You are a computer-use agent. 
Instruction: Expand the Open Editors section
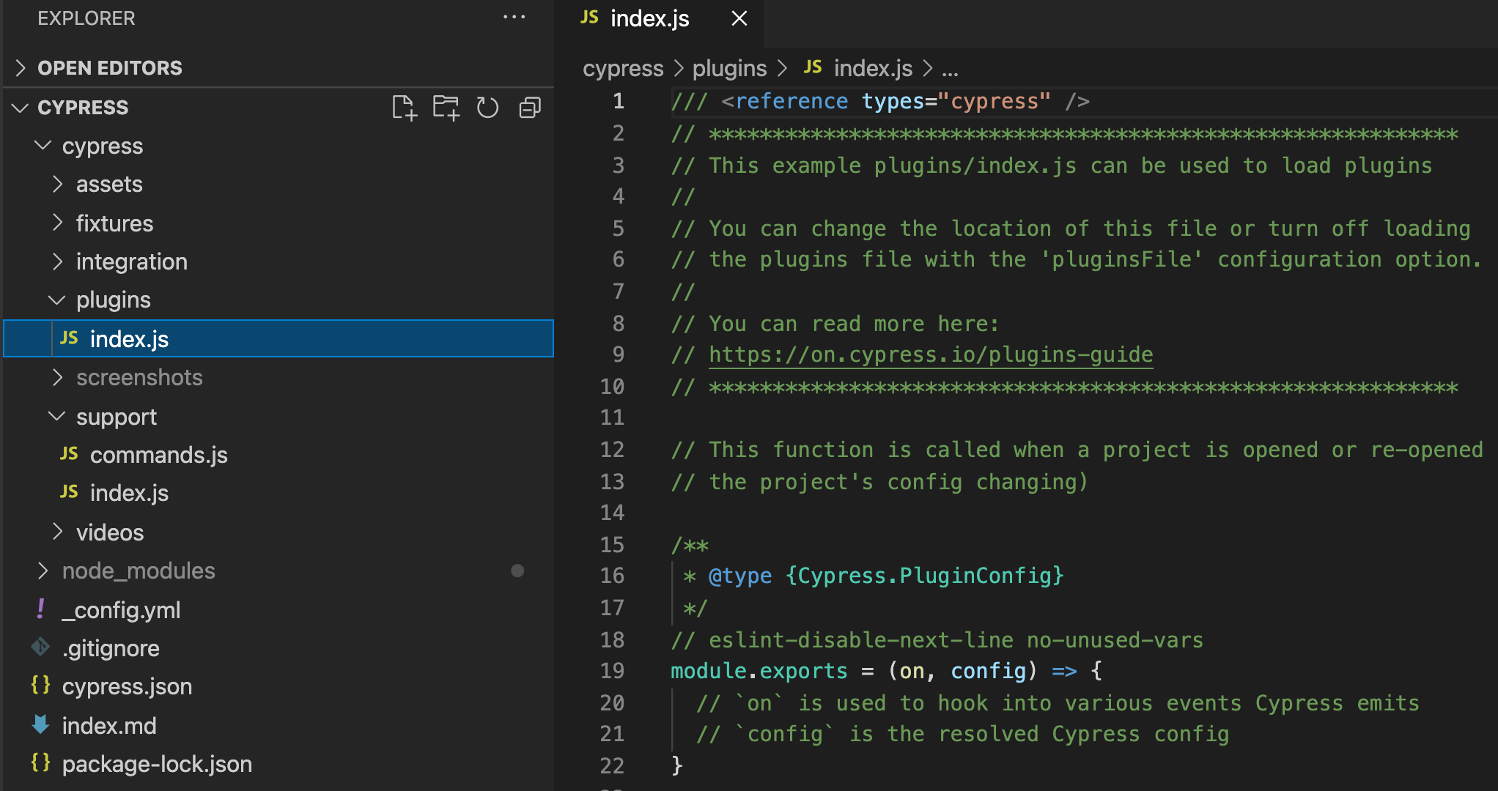pos(21,68)
